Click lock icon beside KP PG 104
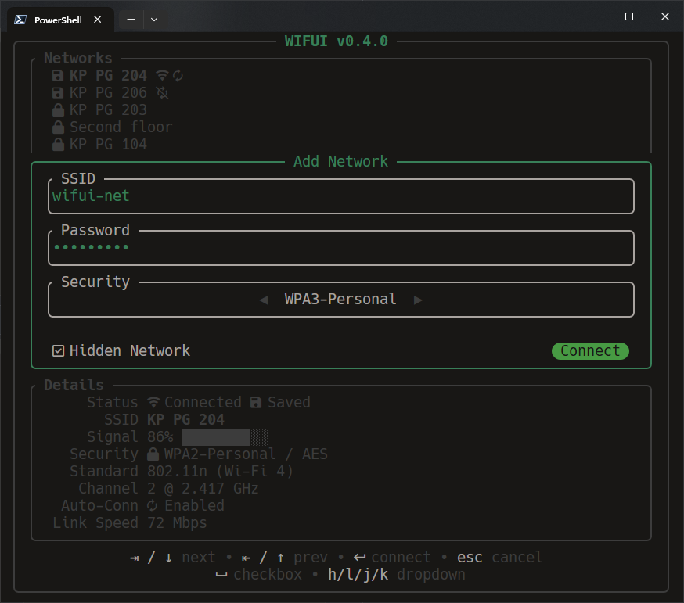The height and width of the screenshot is (603, 684). (x=58, y=145)
